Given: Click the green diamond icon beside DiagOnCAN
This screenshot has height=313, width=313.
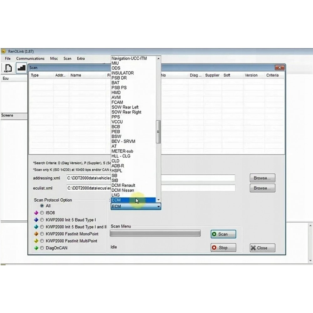Looking at the screenshot, I should [x=36, y=248].
